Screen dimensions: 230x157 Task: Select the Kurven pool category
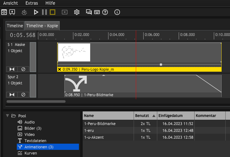(x=27, y=153)
